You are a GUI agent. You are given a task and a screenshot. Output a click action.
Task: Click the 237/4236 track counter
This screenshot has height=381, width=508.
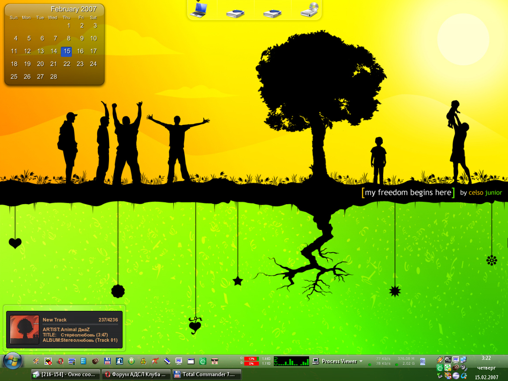(108, 320)
